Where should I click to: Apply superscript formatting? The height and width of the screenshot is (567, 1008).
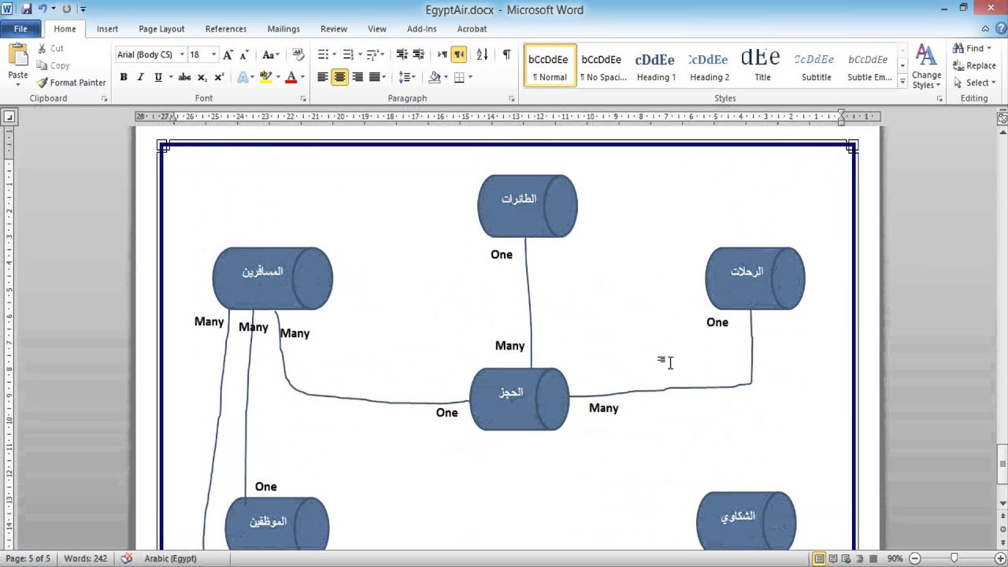pyautogui.click(x=219, y=77)
